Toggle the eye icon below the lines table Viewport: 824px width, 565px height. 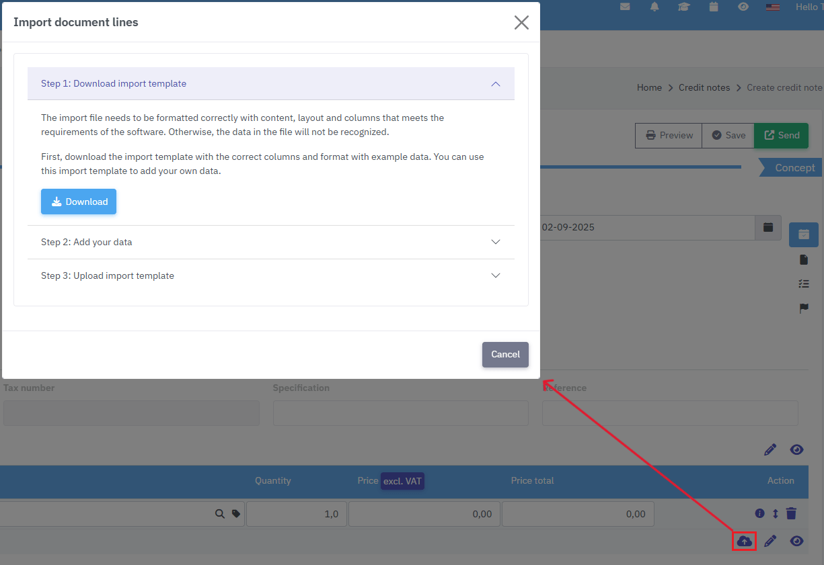(796, 541)
